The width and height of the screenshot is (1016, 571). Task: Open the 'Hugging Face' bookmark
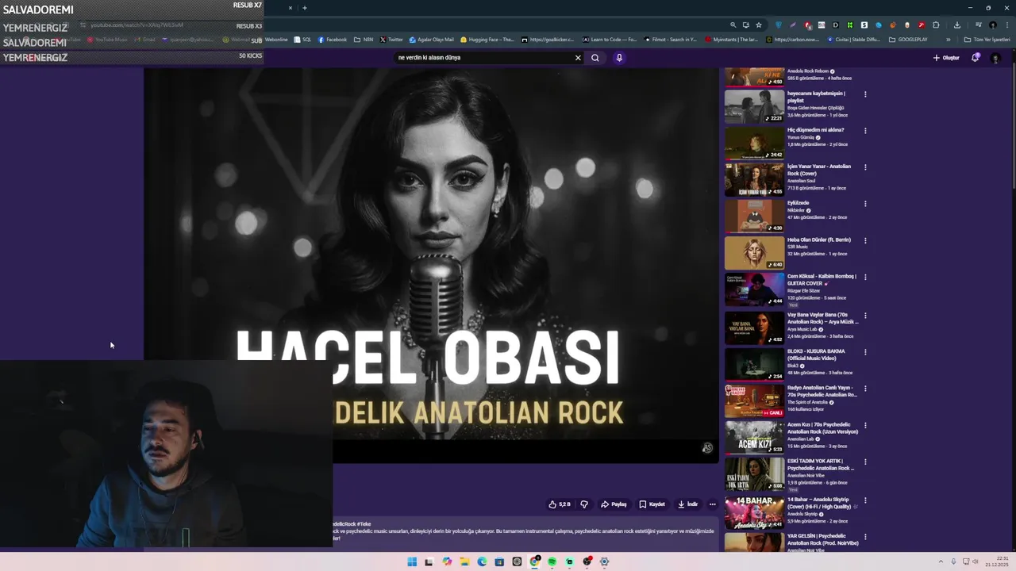488,40
